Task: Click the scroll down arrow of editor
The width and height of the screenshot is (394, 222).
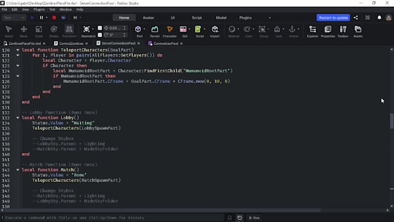Action: 392,206
